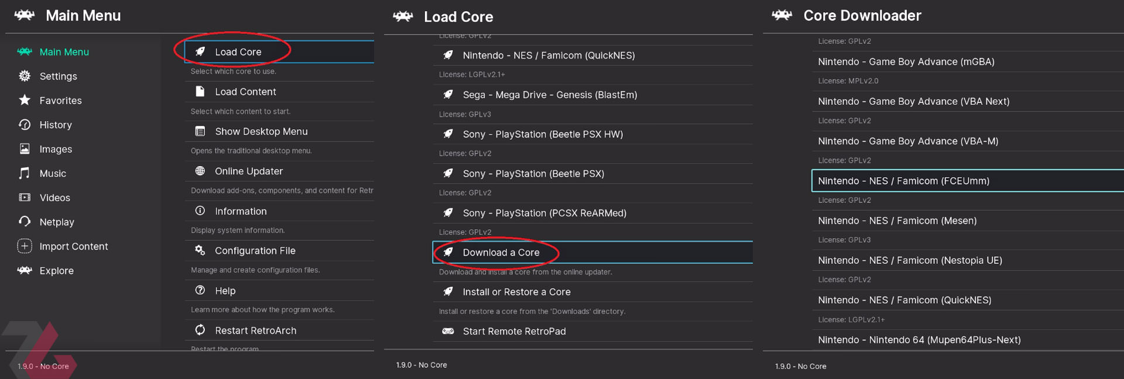Select Install or Restore a Core
Image resolution: width=1124 pixels, height=379 pixels.
(592, 292)
